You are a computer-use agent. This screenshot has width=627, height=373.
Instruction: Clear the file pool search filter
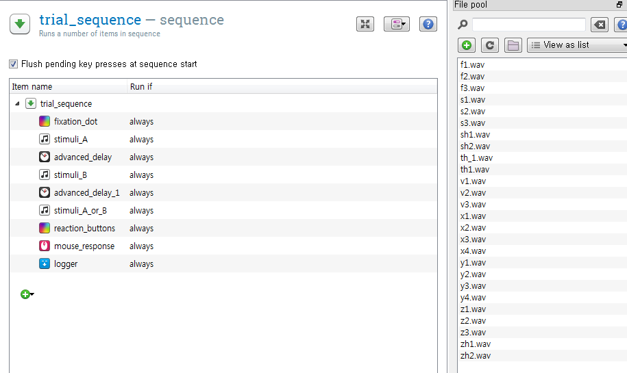tap(600, 25)
